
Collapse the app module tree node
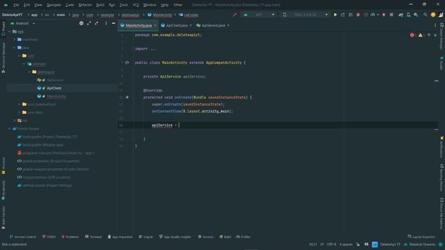coord(10,31)
